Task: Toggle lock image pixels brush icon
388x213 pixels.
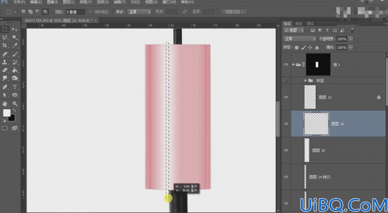Action: coord(303,47)
